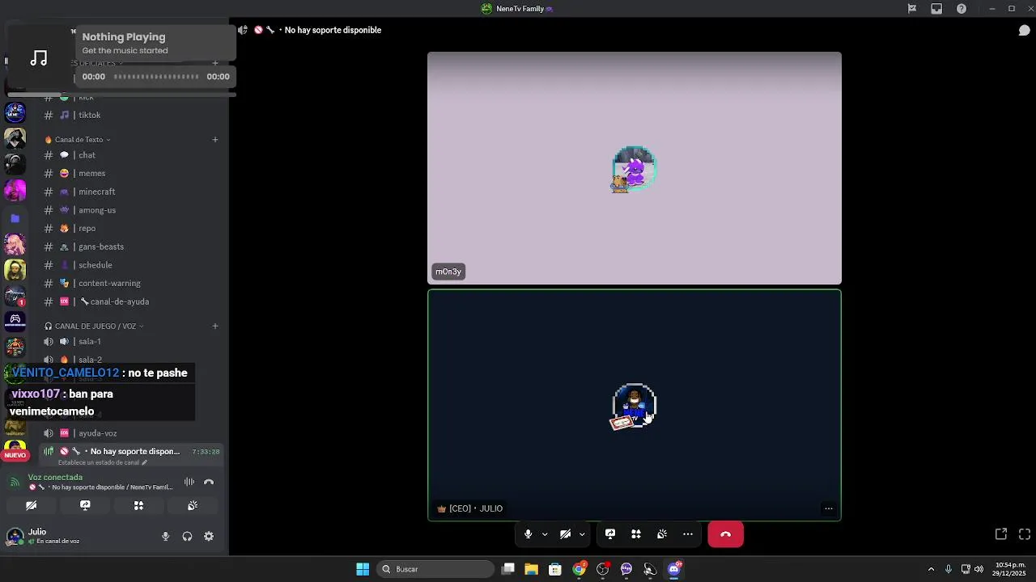Viewport: 1036px width, 582px height.
Task: Open user settings gear
Action: pyautogui.click(x=209, y=537)
